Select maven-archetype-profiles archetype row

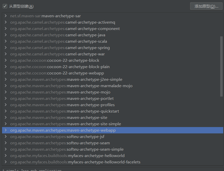(x=113, y=105)
